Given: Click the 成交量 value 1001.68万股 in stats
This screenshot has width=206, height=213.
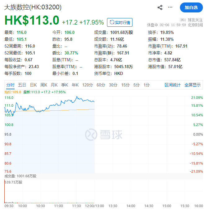Looking at the screenshot, I should click(x=122, y=32).
